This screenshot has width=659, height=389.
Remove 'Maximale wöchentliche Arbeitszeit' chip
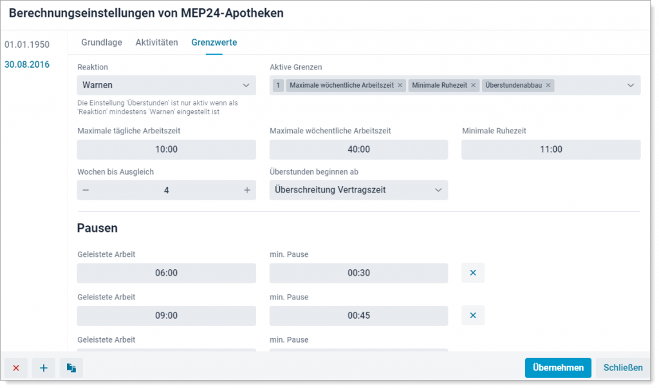[400, 86]
